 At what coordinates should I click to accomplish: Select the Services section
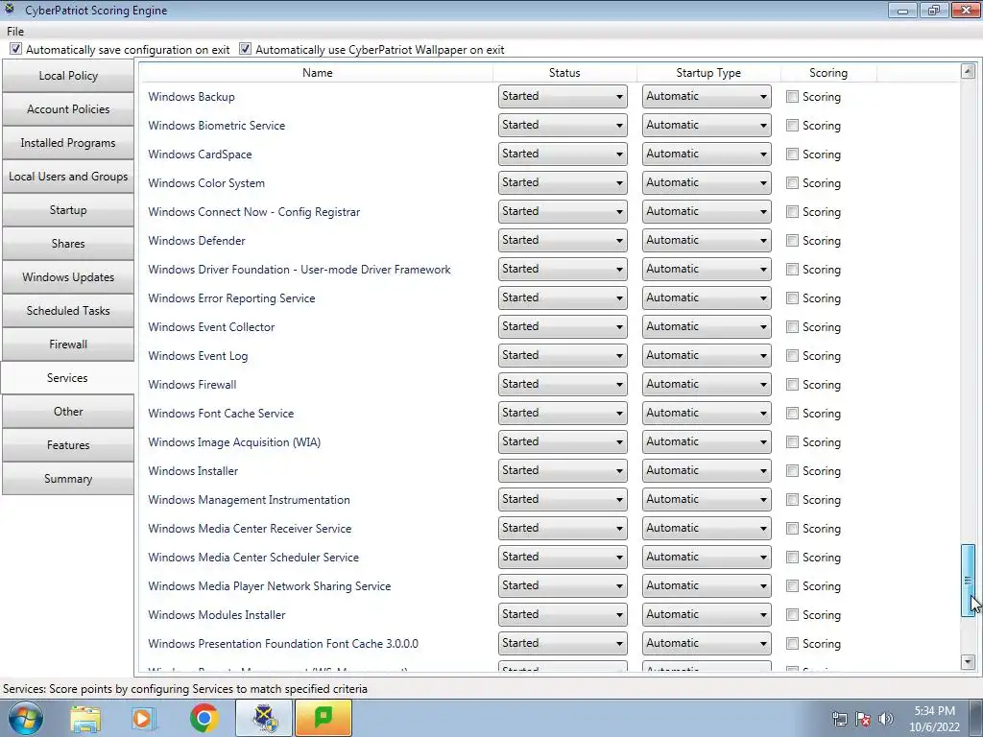tap(68, 378)
